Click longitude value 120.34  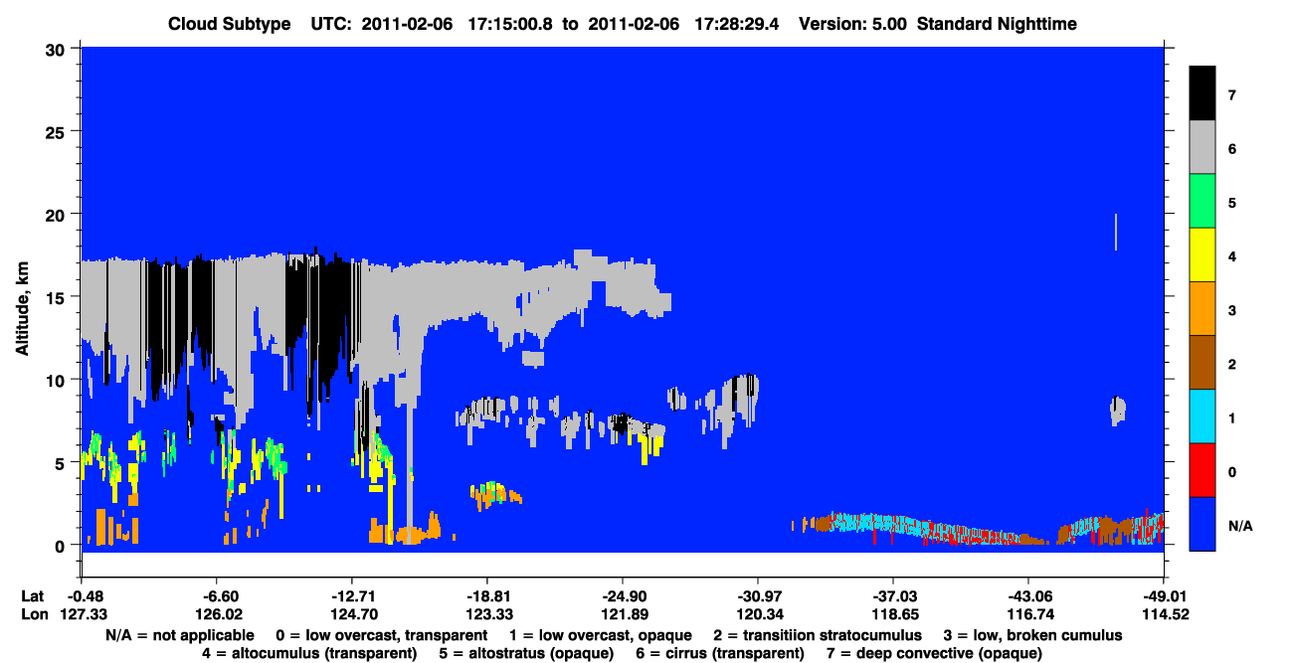click(x=758, y=614)
